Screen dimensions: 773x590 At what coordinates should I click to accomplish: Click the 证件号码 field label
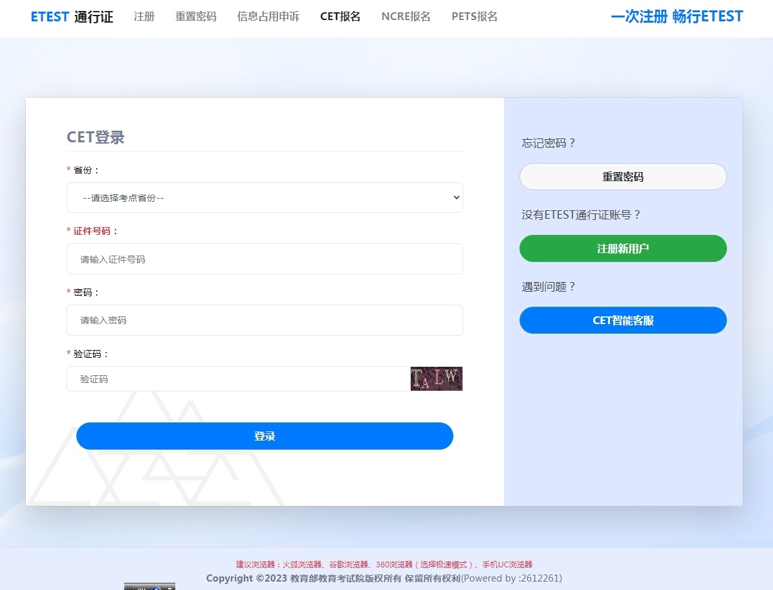point(91,231)
